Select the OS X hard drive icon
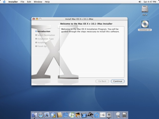Viewport: 159px width, 119px height. (145, 9)
